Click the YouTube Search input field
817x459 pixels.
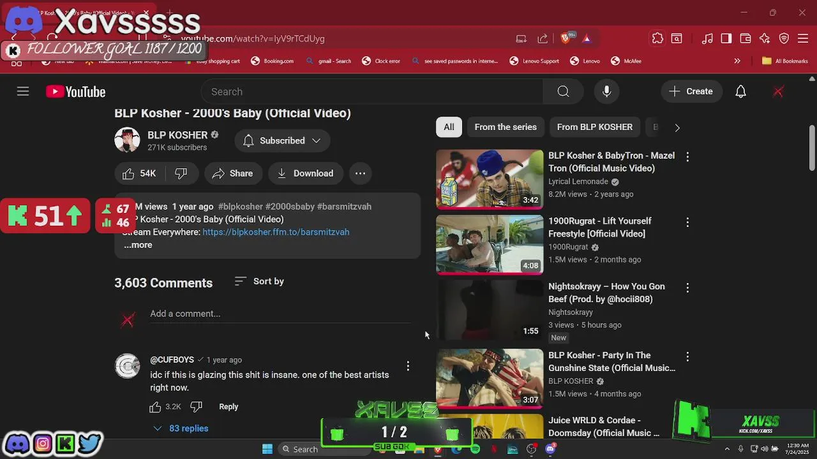pyautogui.click(x=372, y=92)
